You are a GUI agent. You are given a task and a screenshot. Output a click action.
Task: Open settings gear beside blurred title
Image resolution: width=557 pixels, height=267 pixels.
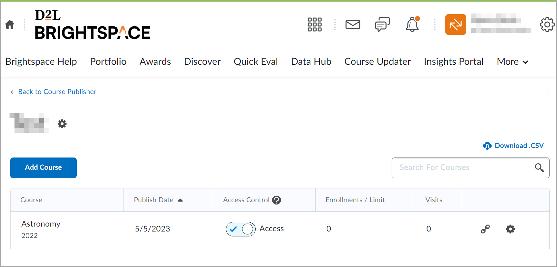pyautogui.click(x=62, y=124)
